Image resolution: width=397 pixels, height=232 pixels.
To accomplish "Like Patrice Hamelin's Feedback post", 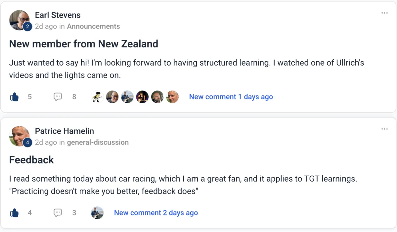I will (x=14, y=213).
